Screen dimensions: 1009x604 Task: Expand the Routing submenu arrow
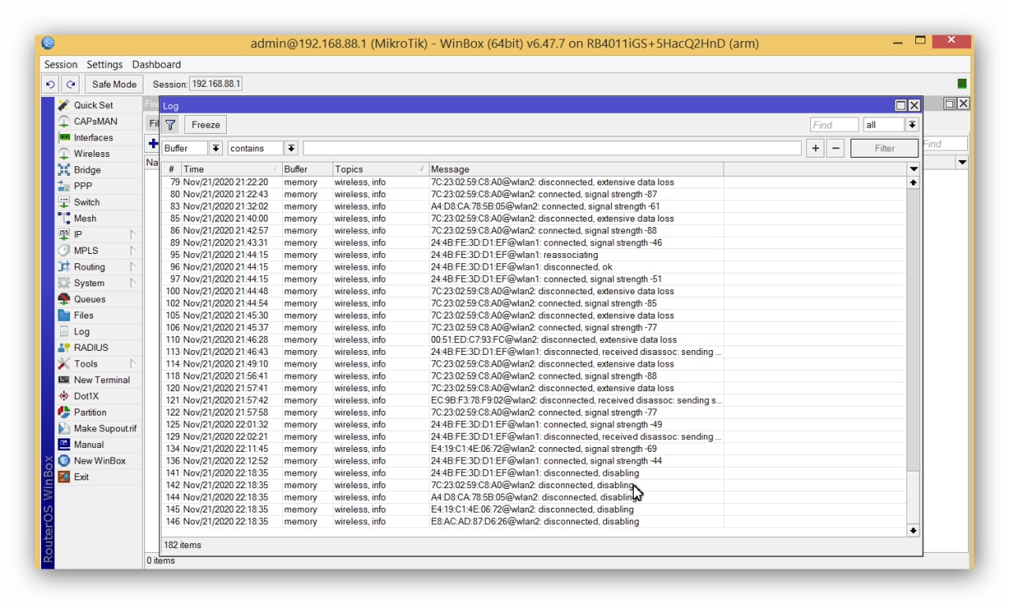click(x=132, y=267)
